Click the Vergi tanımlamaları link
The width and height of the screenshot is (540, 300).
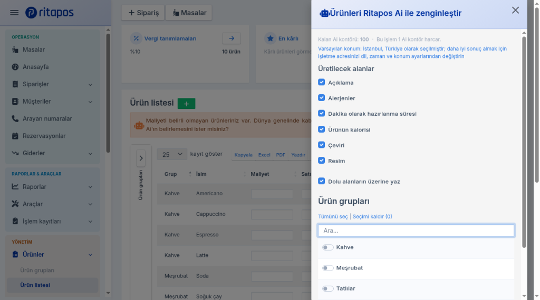click(170, 38)
